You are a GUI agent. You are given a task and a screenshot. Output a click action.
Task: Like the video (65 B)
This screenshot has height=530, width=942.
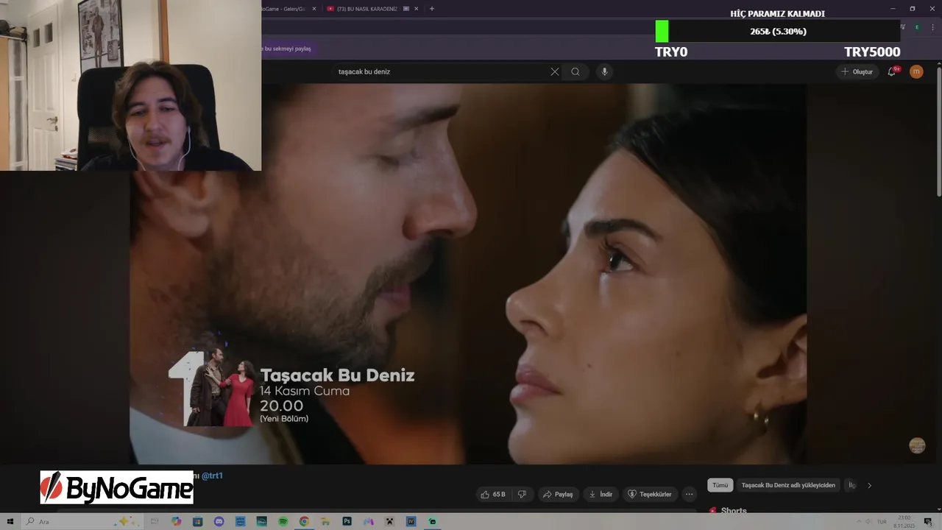[x=493, y=494]
